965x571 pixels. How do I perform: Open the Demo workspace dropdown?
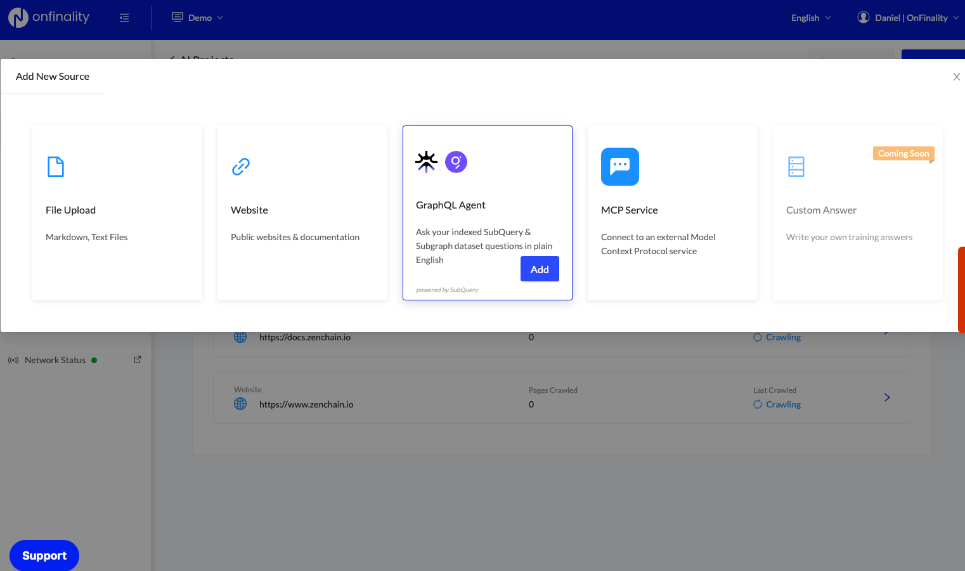tap(198, 18)
